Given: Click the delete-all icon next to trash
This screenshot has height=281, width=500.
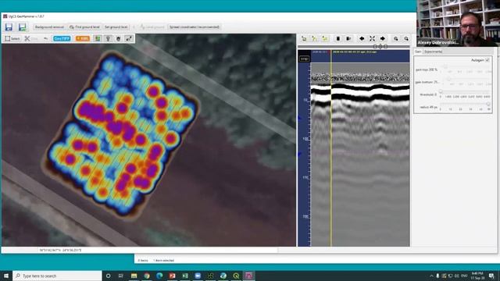Looking at the screenshot, I should point(348,38).
